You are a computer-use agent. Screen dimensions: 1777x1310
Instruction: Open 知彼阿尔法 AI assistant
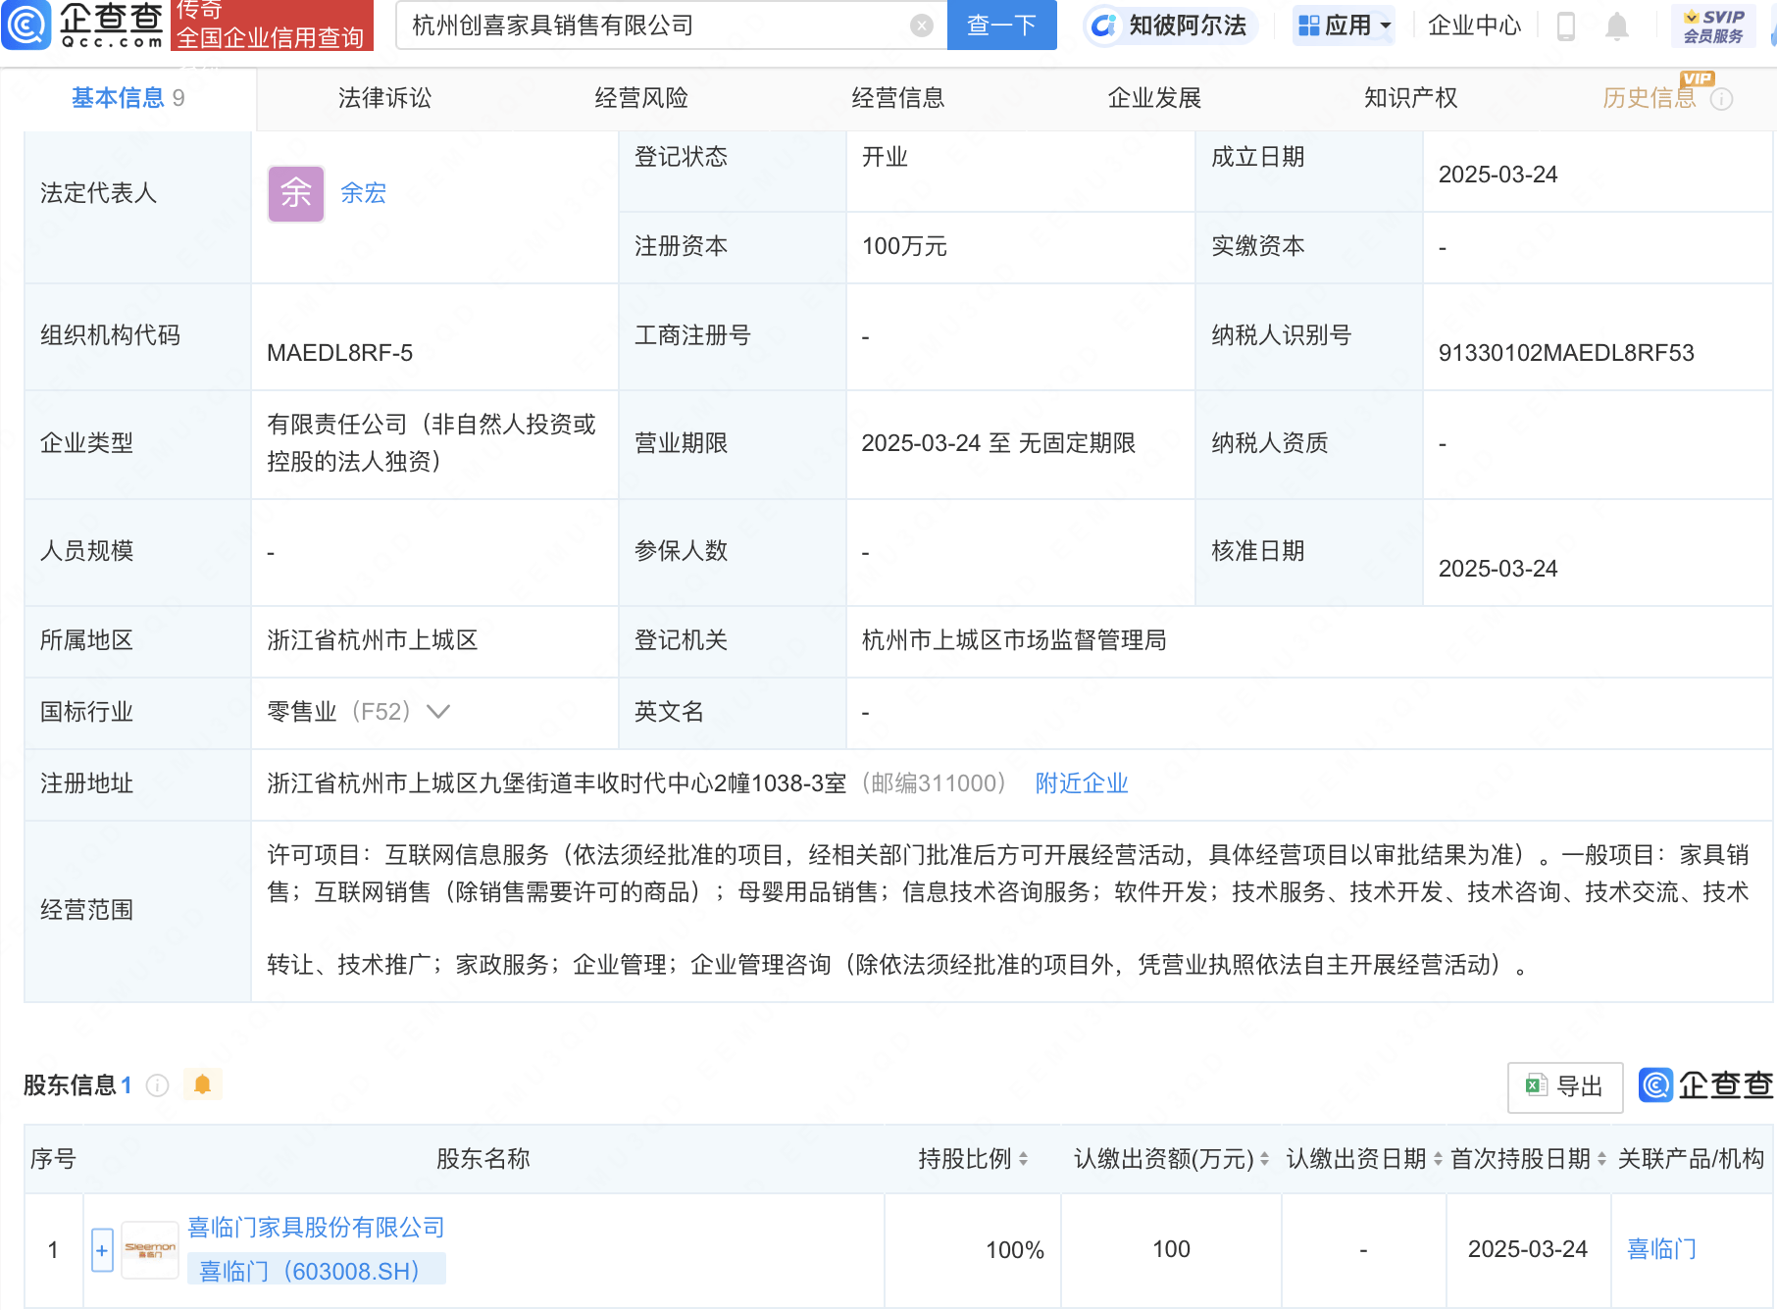(x=1170, y=25)
